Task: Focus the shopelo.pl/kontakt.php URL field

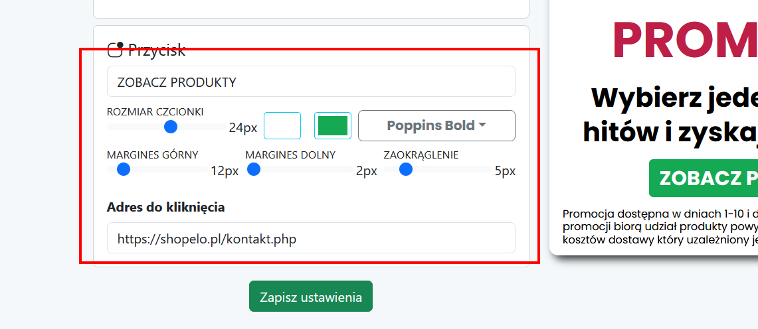Action: (x=311, y=238)
